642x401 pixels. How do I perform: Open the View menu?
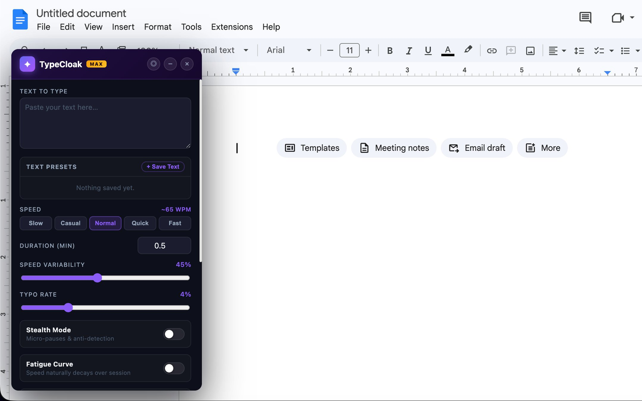[93, 27]
